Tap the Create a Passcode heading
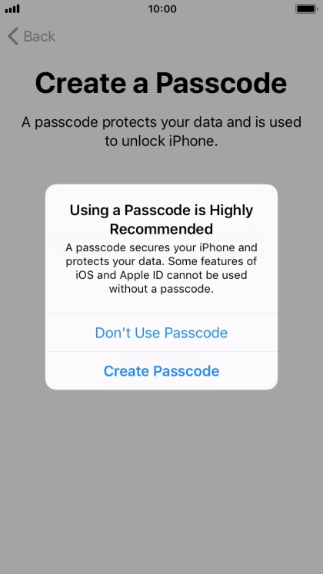 click(161, 84)
